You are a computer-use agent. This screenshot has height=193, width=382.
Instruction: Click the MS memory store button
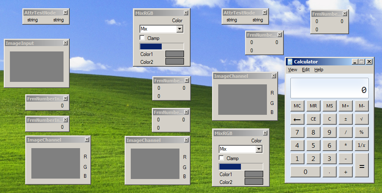(x=329, y=106)
